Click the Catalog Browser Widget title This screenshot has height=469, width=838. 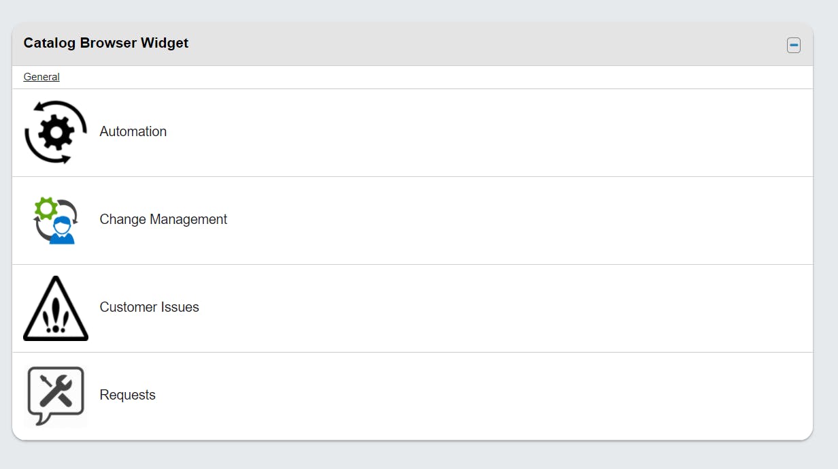pyautogui.click(x=106, y=43)
